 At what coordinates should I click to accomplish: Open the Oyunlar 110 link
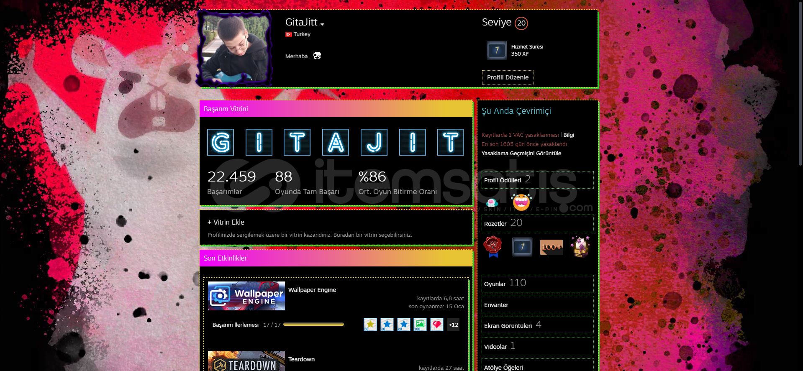coord(537,284)
